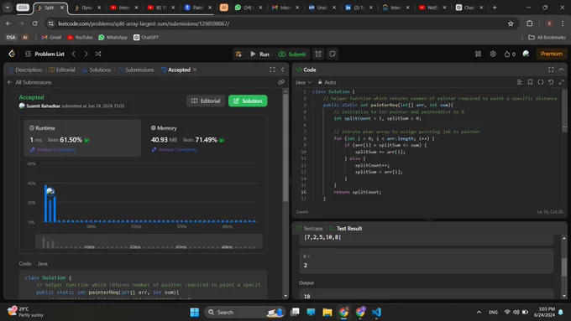The width and height of the screenshot is (571, 321).
Task: Run the code
Action: [x=259, y=54]
